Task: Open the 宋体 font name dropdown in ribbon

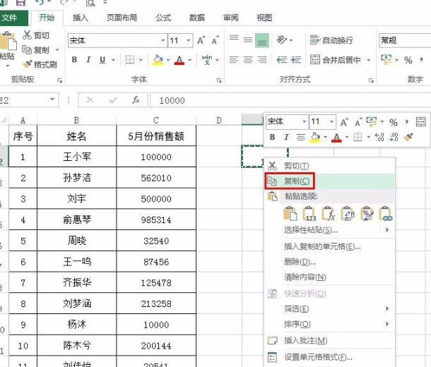Action: tap(163, 41)
